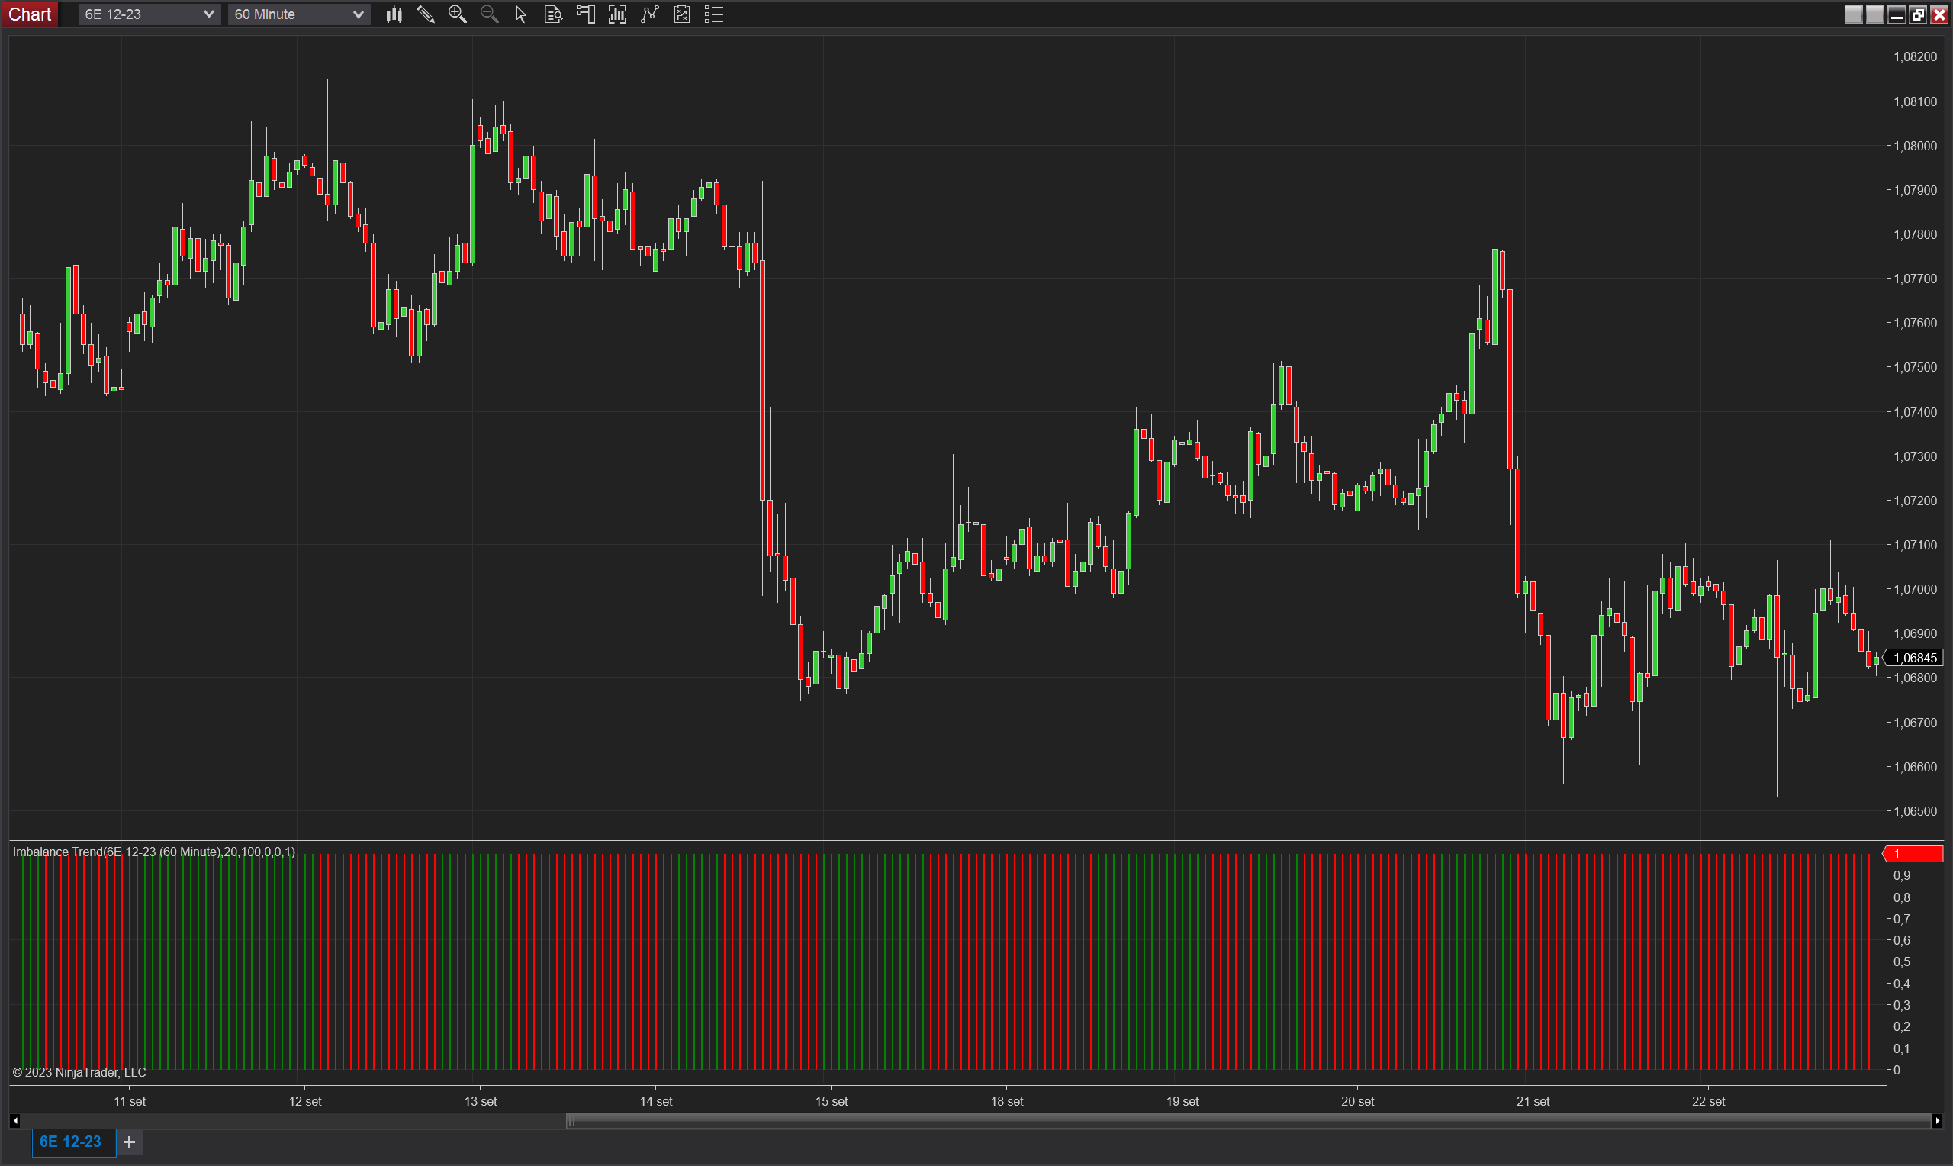Click the zoom in magnifier icon
The image size is (1953, 1166).
tap(457, 14)
